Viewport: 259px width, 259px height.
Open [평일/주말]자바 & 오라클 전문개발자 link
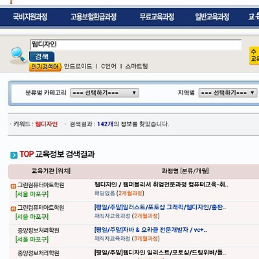150,230
